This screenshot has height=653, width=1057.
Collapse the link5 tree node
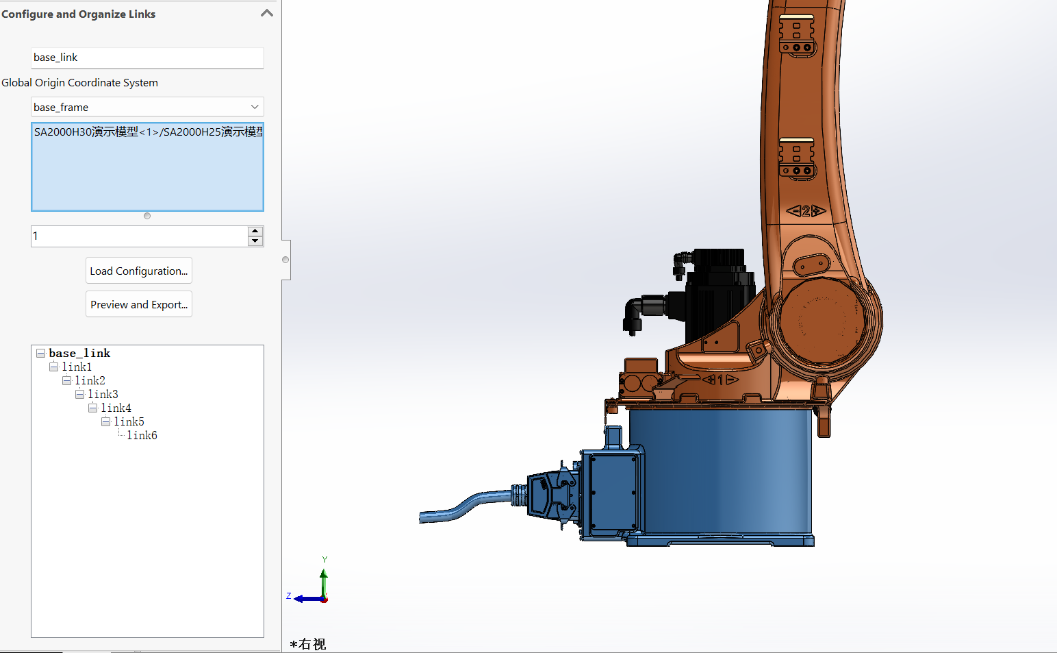[x=106, y=421]
